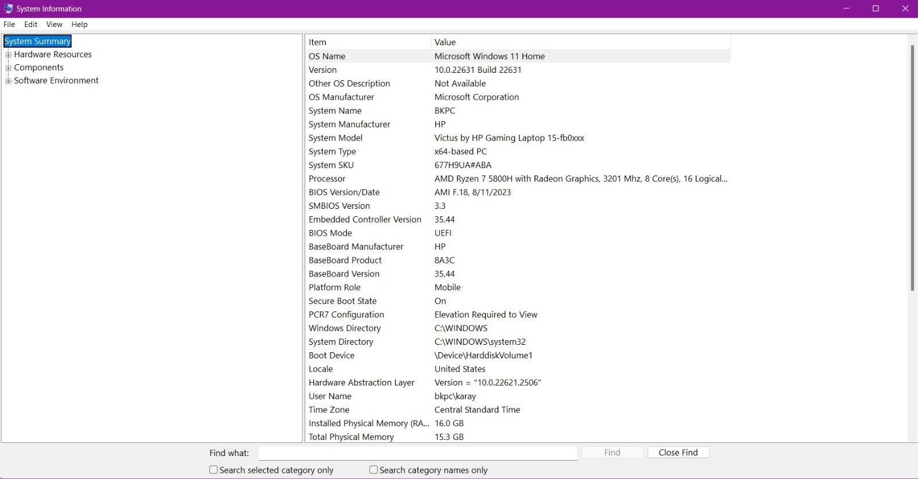Select the Secure Boot State row
Image resolution: width=918 pixels, height=479 pixels.
tap(518, 301)
